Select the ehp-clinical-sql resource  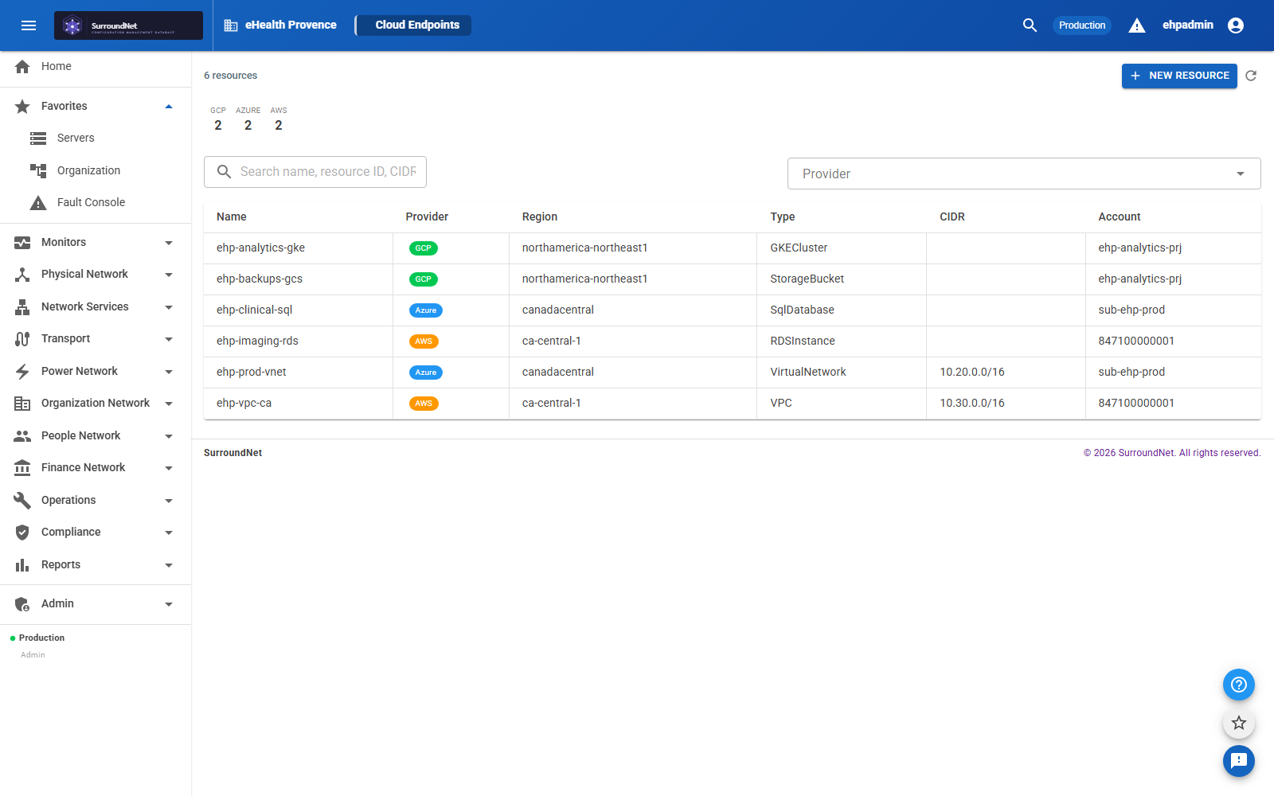point(733,310)
